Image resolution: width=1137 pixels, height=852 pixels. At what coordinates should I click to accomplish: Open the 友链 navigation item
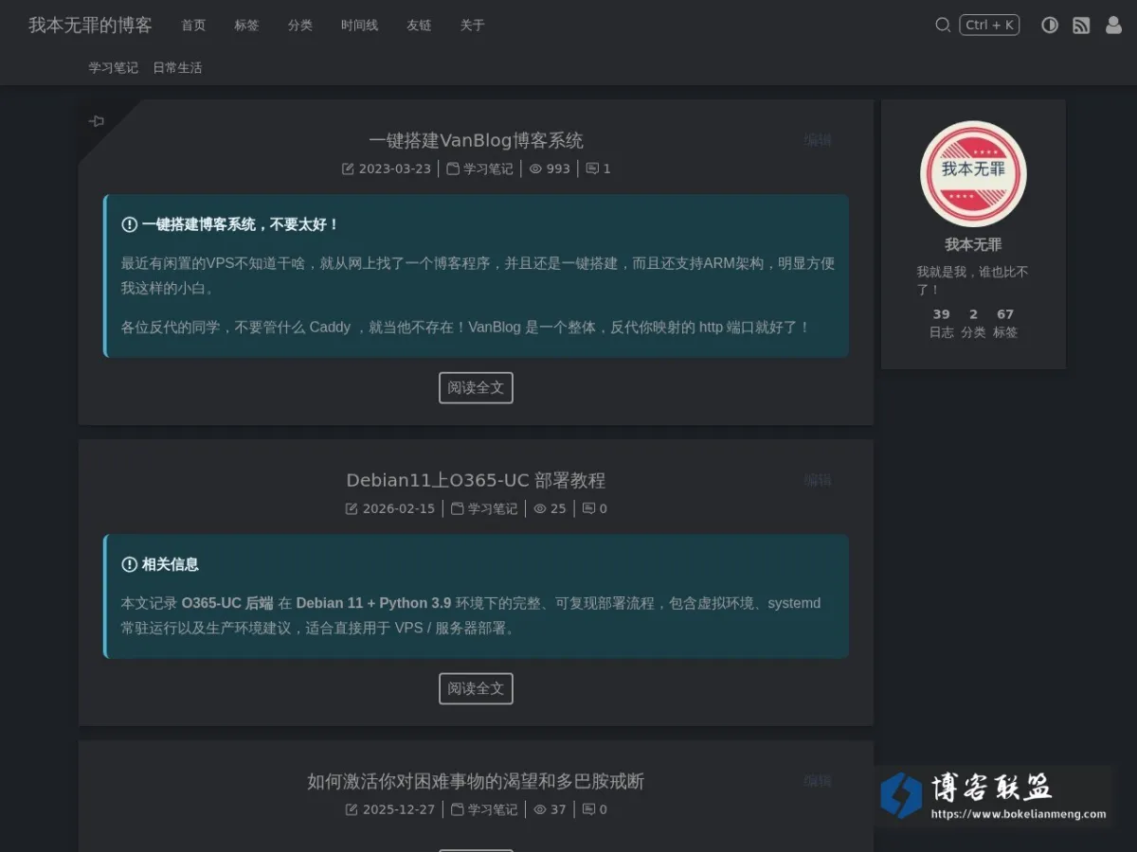[x=419, y=26]
